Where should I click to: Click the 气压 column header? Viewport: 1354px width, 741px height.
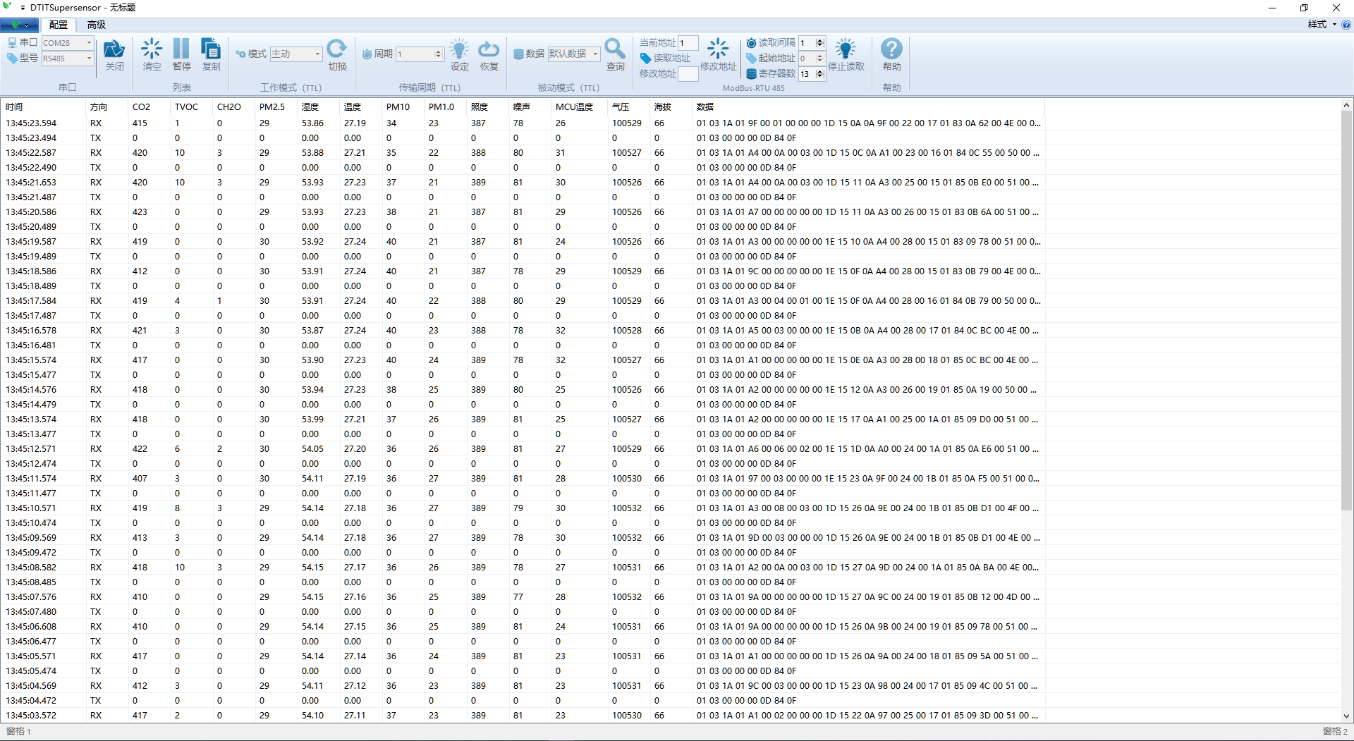click(x=628, y=106)
